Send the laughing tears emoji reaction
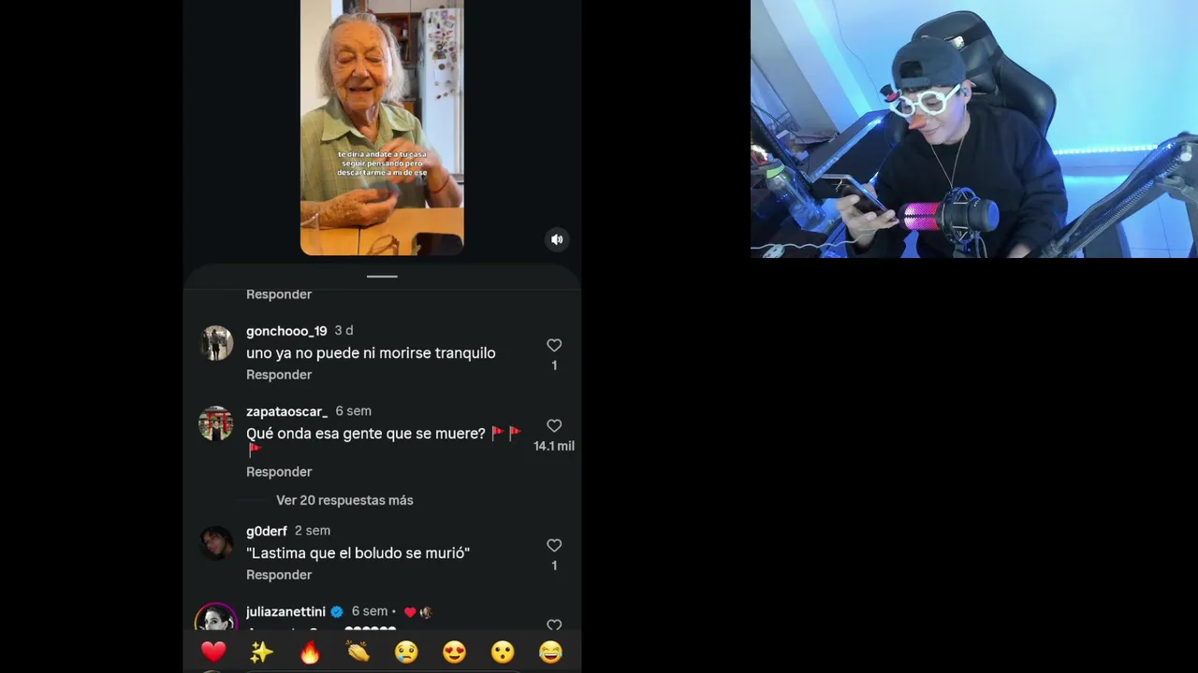 pyautogui.click(x=551, y=652)
